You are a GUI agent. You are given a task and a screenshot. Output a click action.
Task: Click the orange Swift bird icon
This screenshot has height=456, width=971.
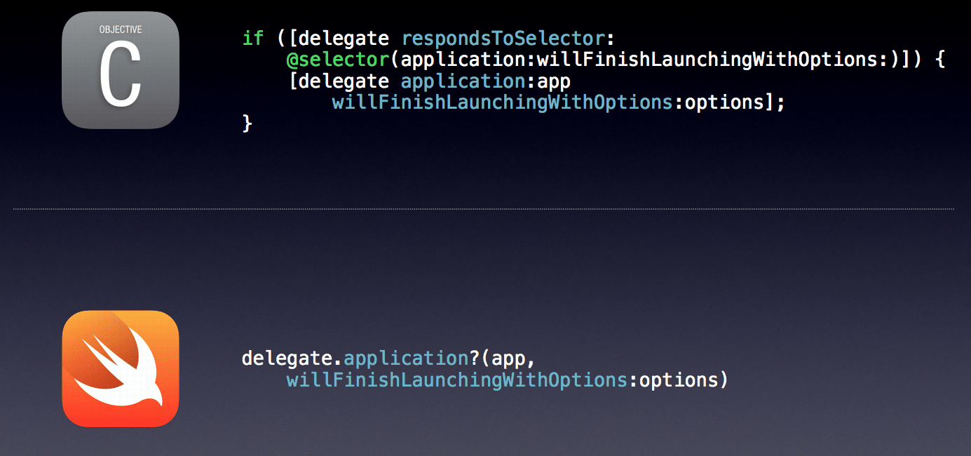point(121,368)
